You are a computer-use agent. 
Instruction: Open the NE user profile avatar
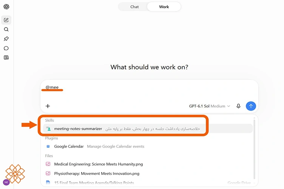pyautogui.click(x=6, y=182)
